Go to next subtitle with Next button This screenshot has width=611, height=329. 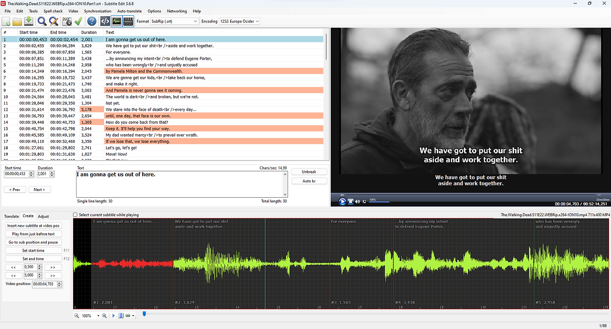[40, 190]
